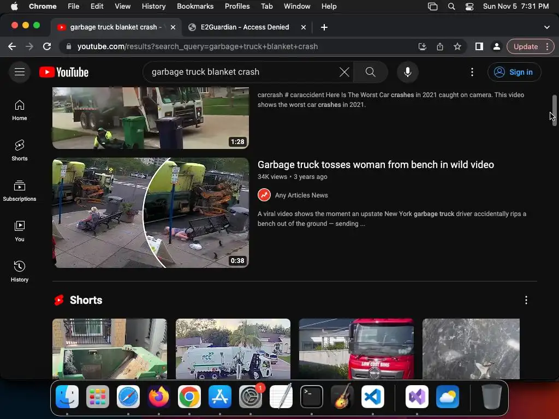Viewport: 559px width, 419px height.
Task: Submit search with the magnifying glass button
Action: (x=371, y=72)
